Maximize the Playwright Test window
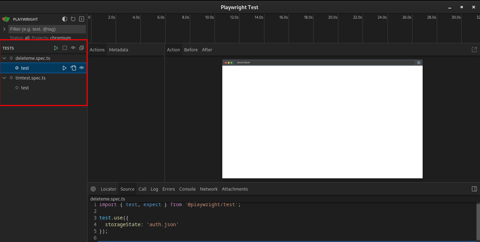Image resolution: width=480 pixels, height=242 pixels. 462,7
